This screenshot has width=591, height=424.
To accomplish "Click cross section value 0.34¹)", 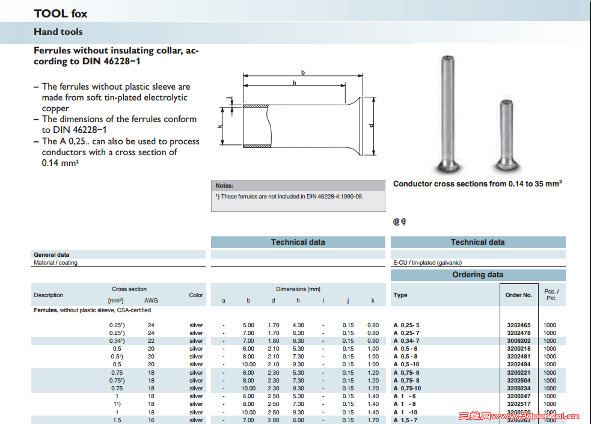I will tap(117, 341).
